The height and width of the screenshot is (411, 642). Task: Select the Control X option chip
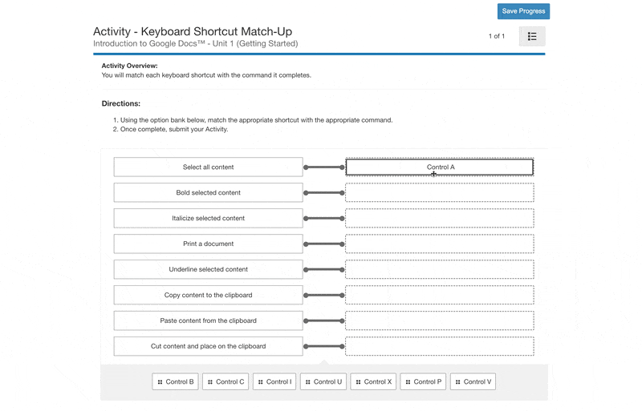(x=373, y=381)
